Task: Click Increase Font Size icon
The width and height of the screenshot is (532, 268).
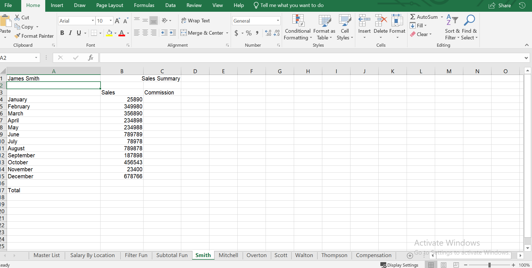Action: (x=117, y=21)
